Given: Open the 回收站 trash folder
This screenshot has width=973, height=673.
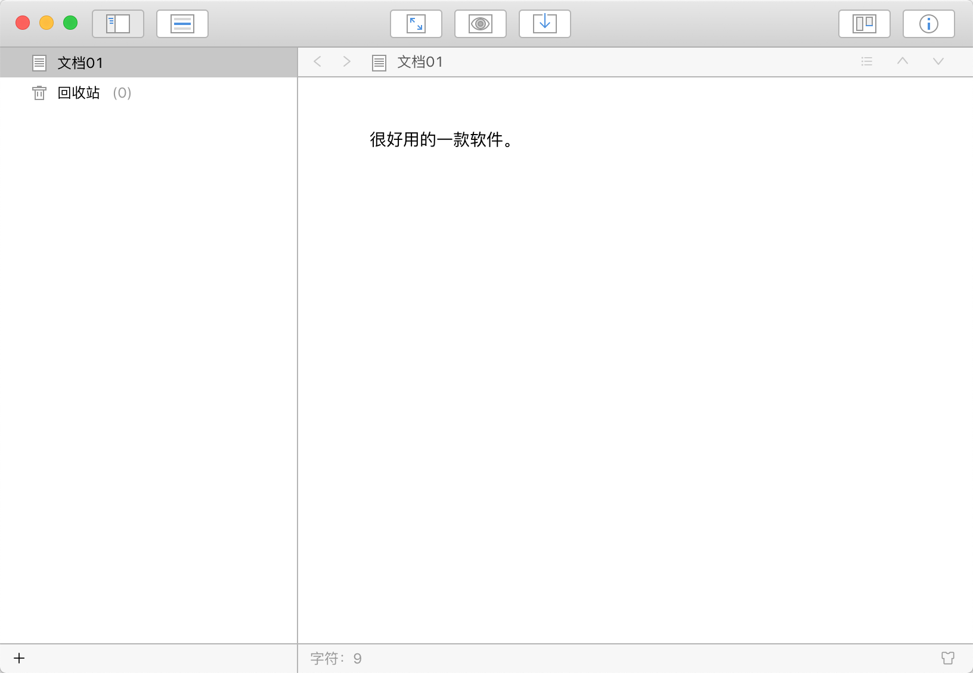Looking at the screenshot, I should [148, 93].
